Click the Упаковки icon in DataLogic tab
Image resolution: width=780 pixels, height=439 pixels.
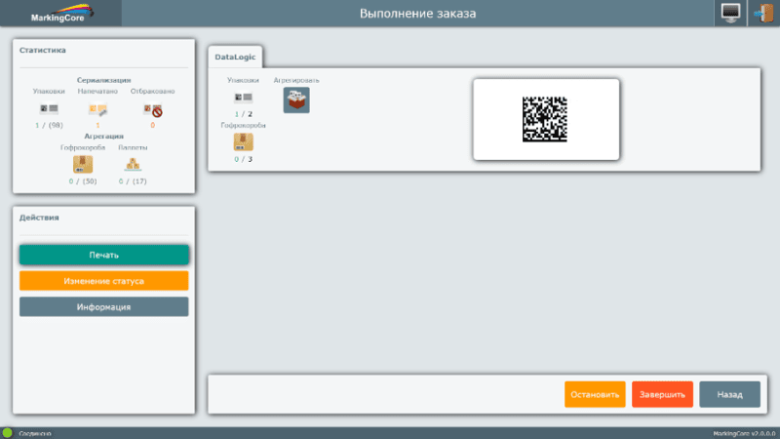coord(243,98)
